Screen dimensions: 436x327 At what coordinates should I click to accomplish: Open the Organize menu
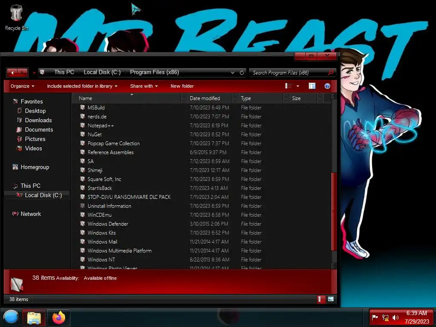[x=22, y=86]
